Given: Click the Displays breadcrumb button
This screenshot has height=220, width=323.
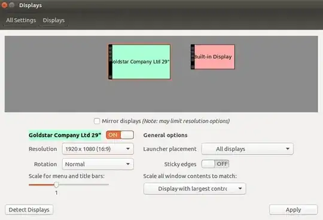Looking at the screenshot, I should (54, 20).
